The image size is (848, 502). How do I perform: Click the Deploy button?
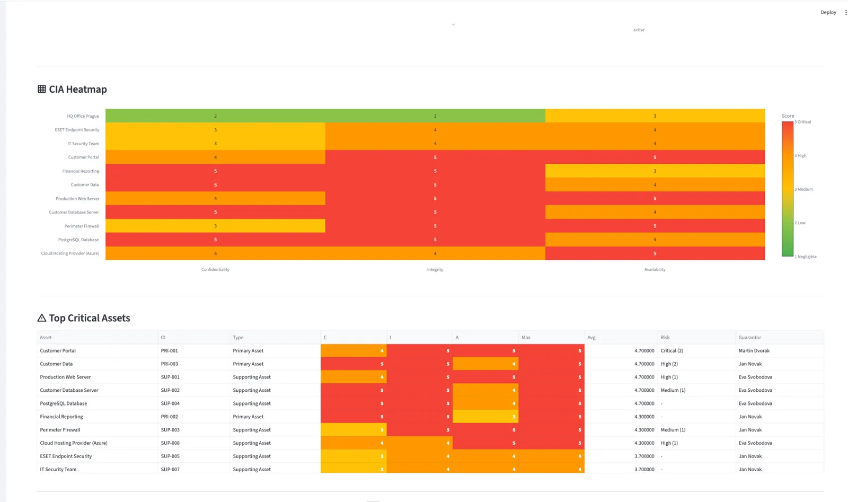coord(828,12)
